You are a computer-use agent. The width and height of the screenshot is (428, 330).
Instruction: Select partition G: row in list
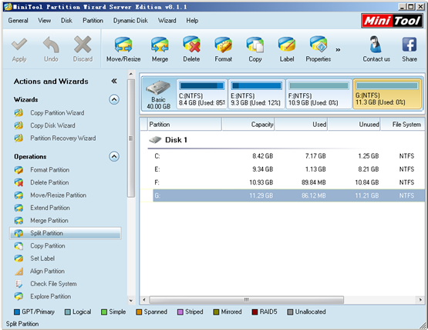click(x=282, y=195)
